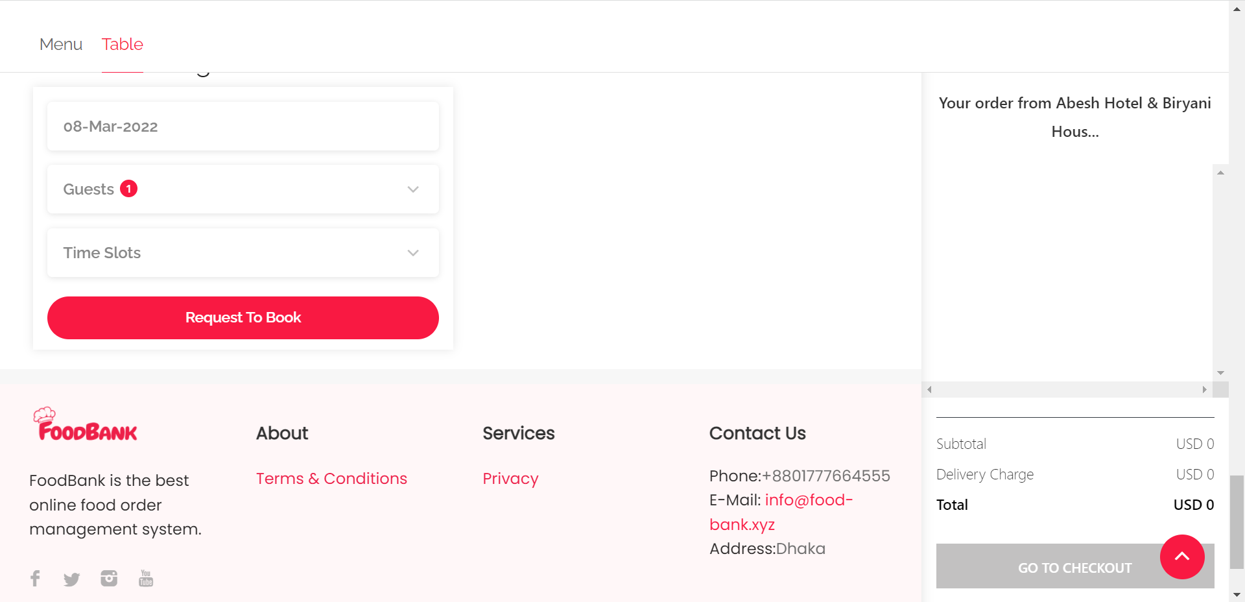Click the FoodBank logo in footer
The height and width of the screenshot is (602, 1245).
[86, 424]
